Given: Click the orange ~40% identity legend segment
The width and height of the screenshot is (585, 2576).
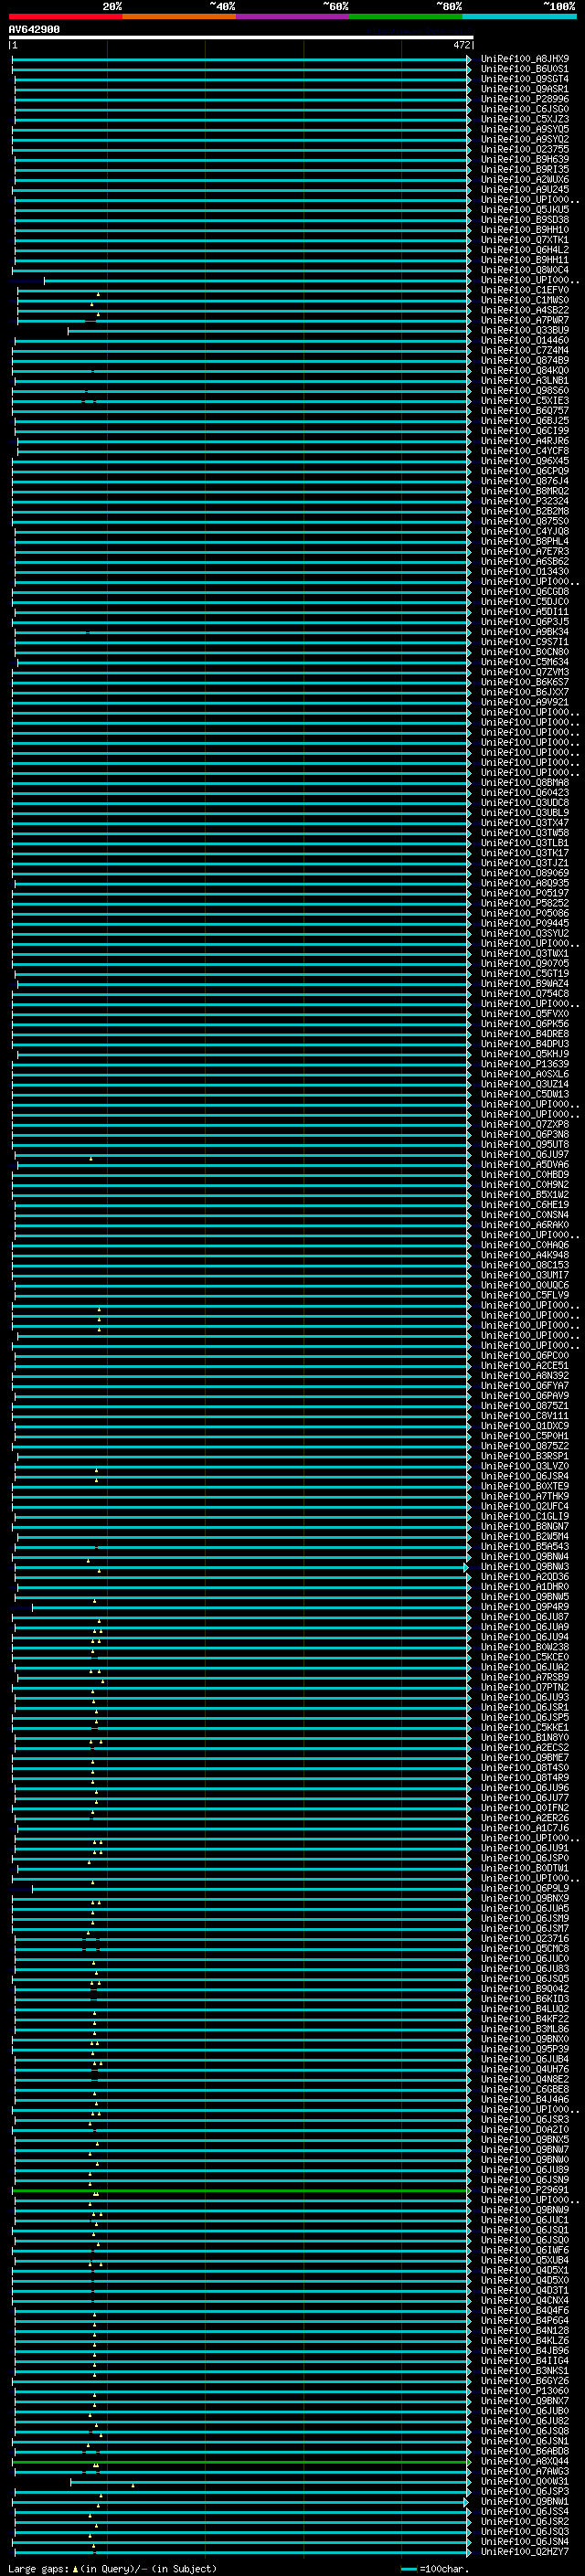Looking at the screenshot, I should [179, 16].
